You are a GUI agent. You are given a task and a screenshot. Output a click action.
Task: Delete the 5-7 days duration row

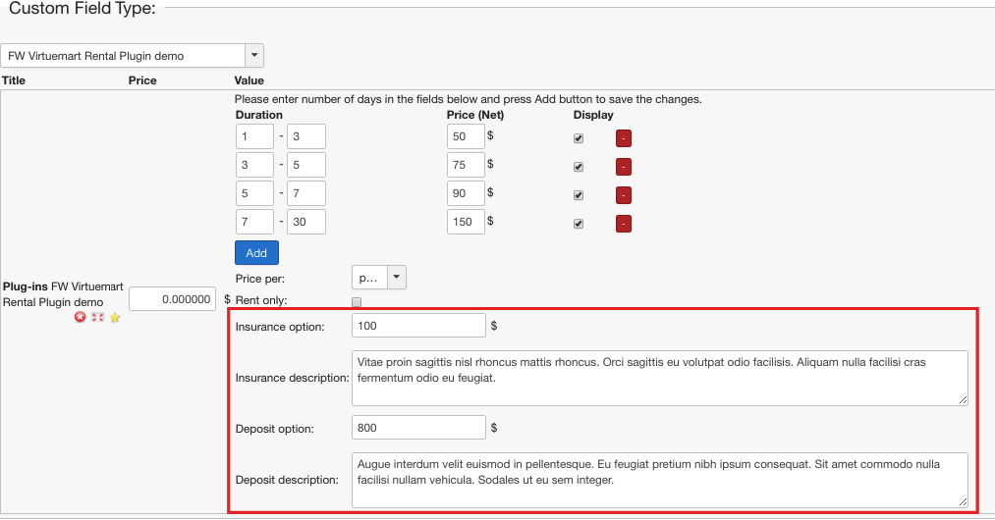point(623,195)
